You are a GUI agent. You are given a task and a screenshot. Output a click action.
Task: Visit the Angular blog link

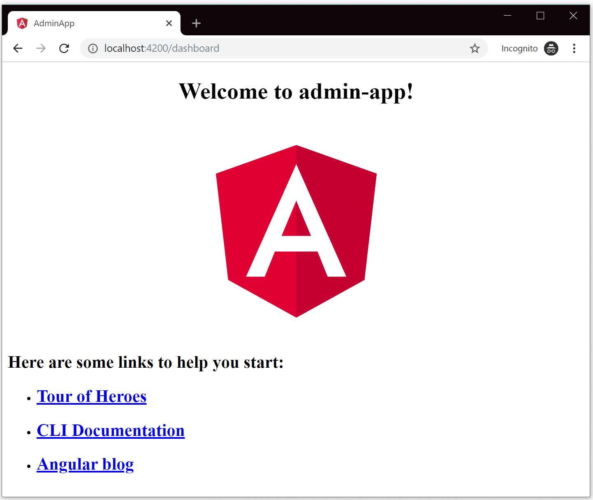(85, 465)
